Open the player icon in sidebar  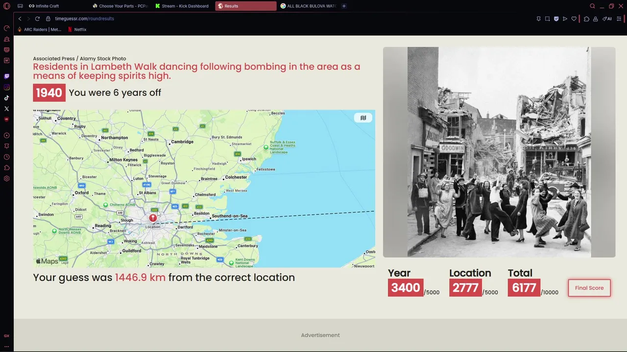[7, 135]
